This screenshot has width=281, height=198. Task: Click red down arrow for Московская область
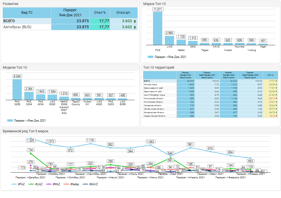[x=276, y=98]
